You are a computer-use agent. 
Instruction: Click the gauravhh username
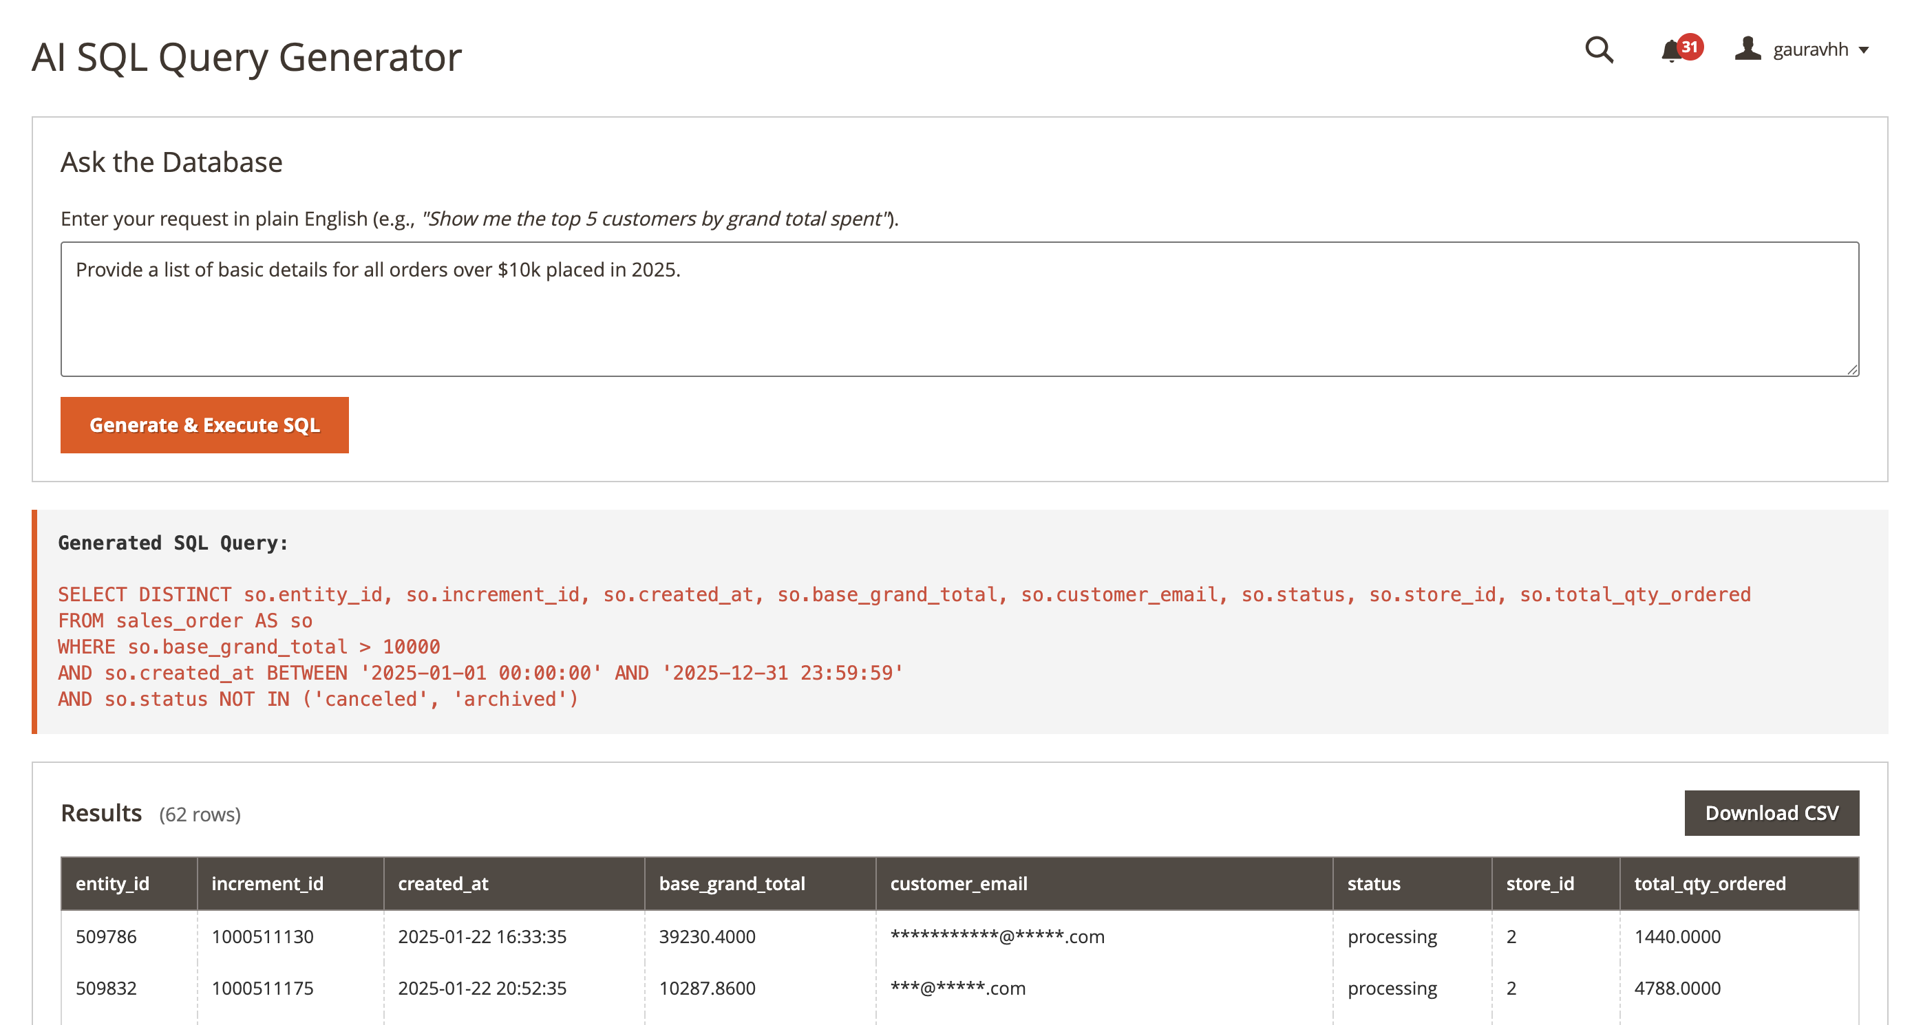(1810, 50)
